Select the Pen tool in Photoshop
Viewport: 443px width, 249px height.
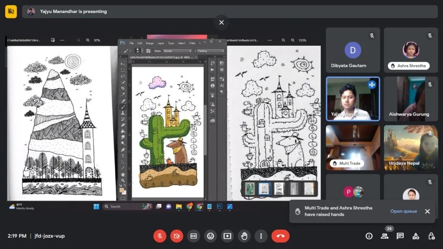coord(123,150)
